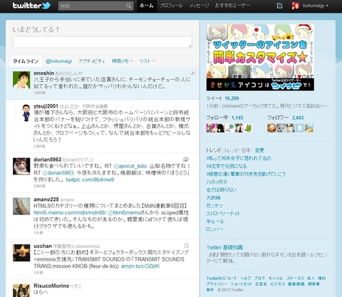Open プロフィール in top navigation
Viewport: 342px width, 297px height.
click(x=172, y=6)
